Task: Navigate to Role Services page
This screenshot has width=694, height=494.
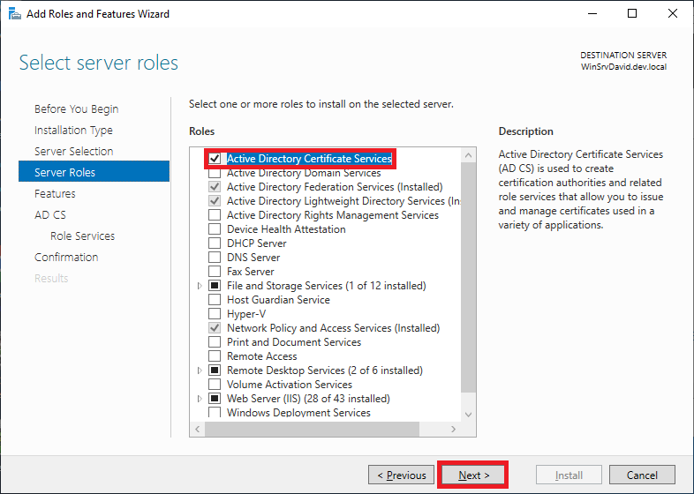Action: [82, 236]
